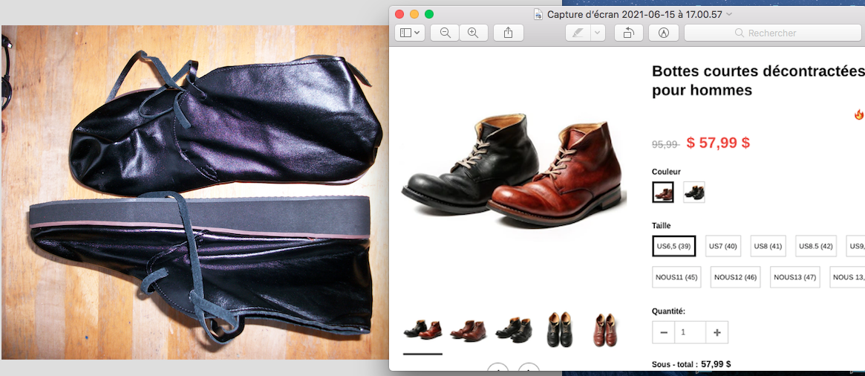Image resolution: width=865 pixels, height=376 pixels.
Task: Open fourth thumbnail of black boots top view
Action: coord(560,330)
